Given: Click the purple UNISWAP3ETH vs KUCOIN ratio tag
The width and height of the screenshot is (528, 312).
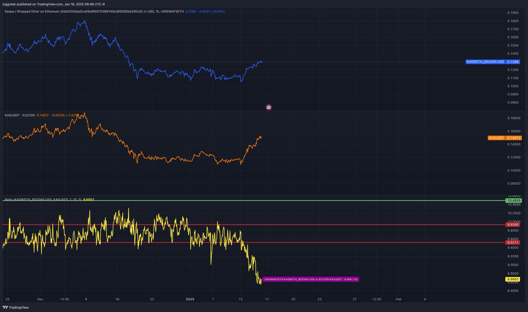Looking at the screenshot, I should 311,279.
